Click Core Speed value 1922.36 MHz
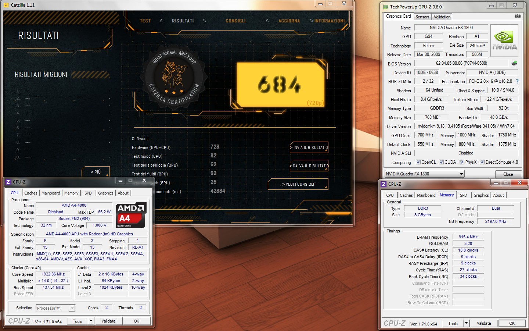This screenshot has width=529, height=331. [53, 274]
